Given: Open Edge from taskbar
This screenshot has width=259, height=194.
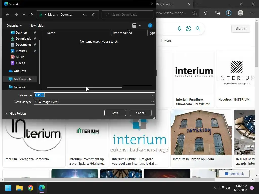Looking at the screenshot, I should click(42, 188).
